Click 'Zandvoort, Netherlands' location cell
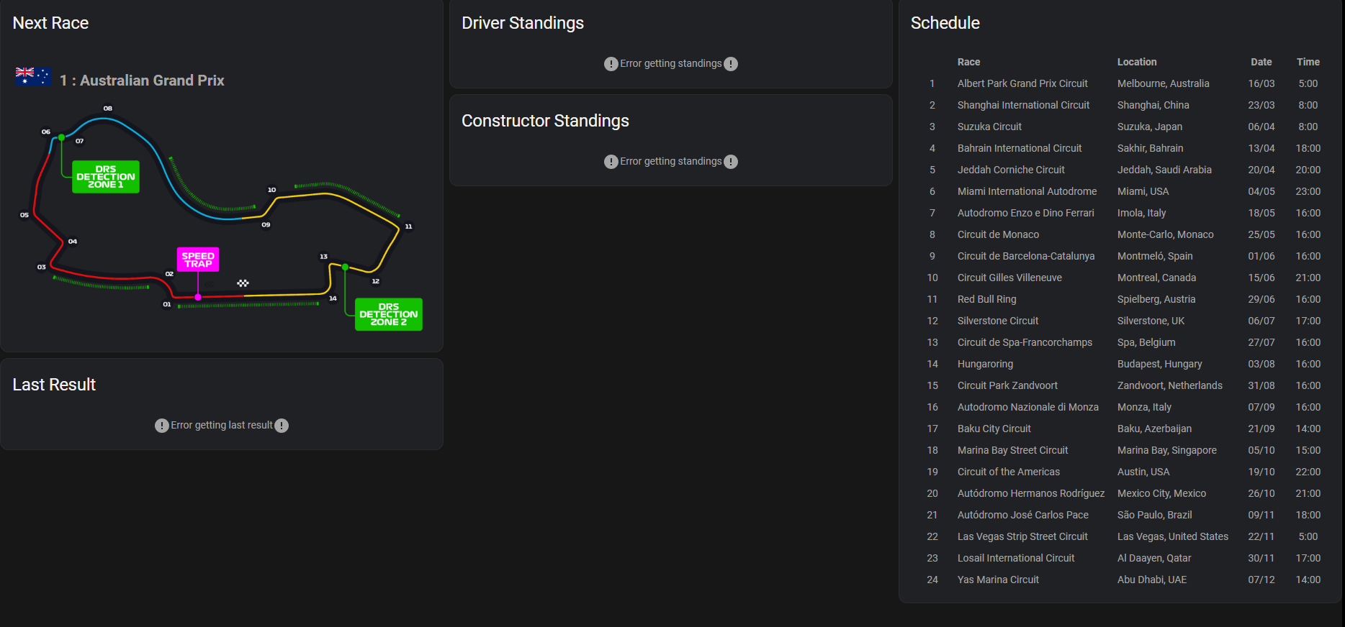This screenshot has height=627, width=1345. click(1169, 385)
